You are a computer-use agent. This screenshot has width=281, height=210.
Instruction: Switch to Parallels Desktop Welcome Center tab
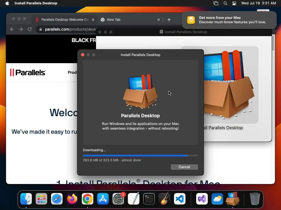click(x=65, y=20)
